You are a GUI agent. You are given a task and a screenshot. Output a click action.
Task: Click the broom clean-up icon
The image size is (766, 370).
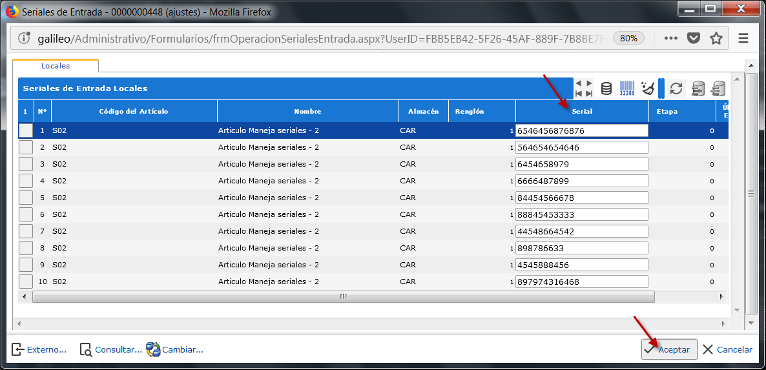pyautogui.click(x=647, y=88)
